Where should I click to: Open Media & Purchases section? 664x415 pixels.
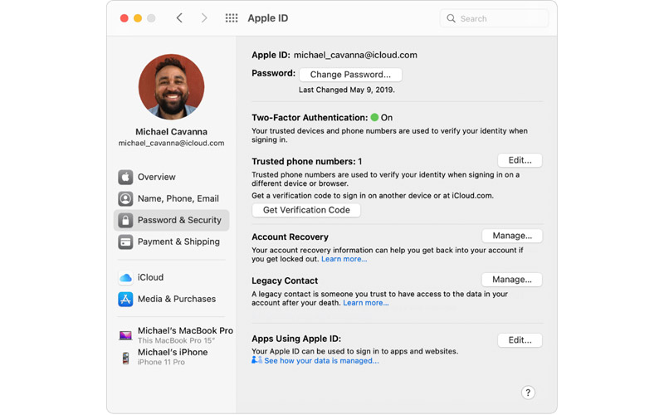pos(171,300)
